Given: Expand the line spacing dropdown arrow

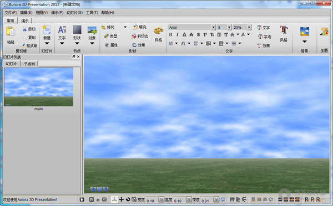Looking at the screenshot, I should (x=201, y=43).
